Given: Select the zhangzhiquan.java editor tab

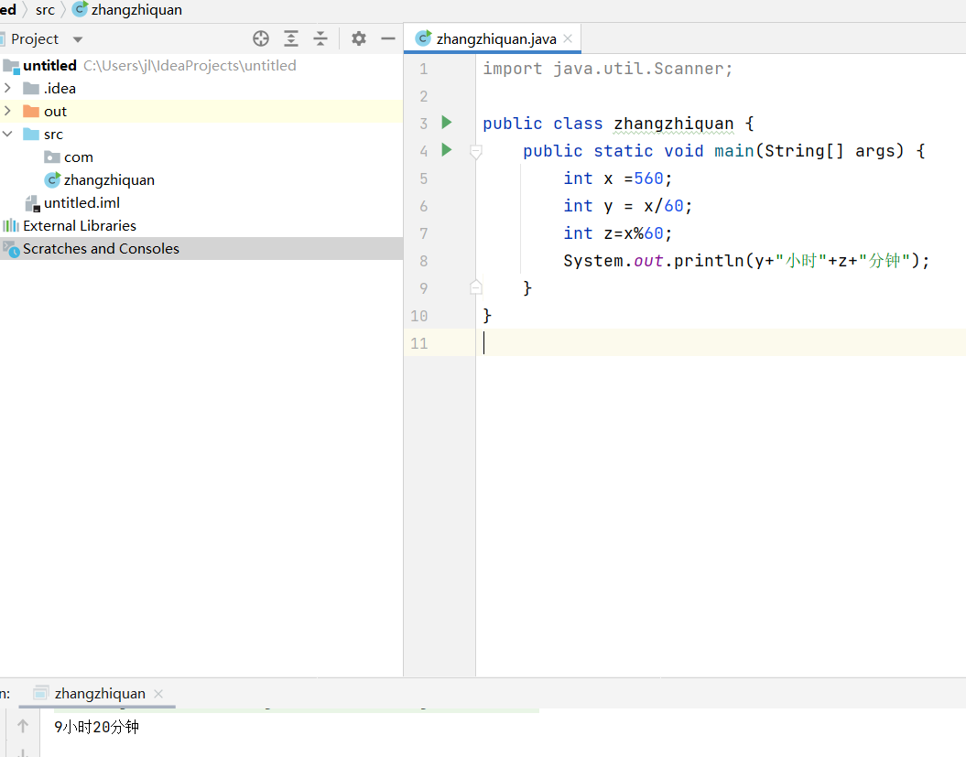Looking at the screenshot, I should [495, 38].
